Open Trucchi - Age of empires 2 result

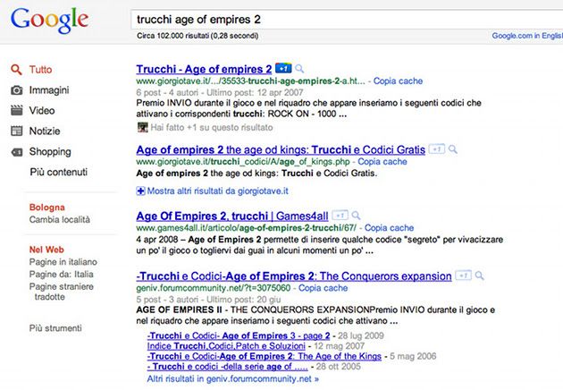tap(204, 69)
